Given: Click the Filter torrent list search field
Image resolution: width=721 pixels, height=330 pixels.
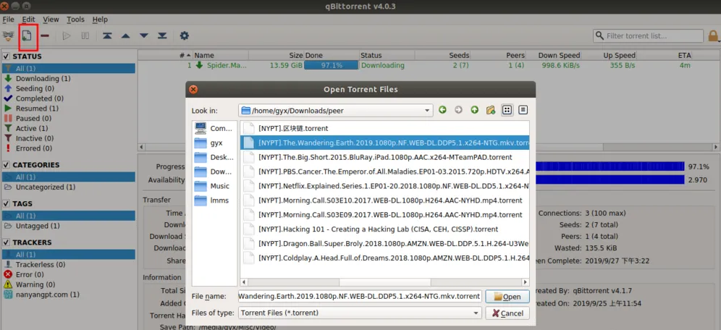Looking at the screenshot, I should [649, 36].
